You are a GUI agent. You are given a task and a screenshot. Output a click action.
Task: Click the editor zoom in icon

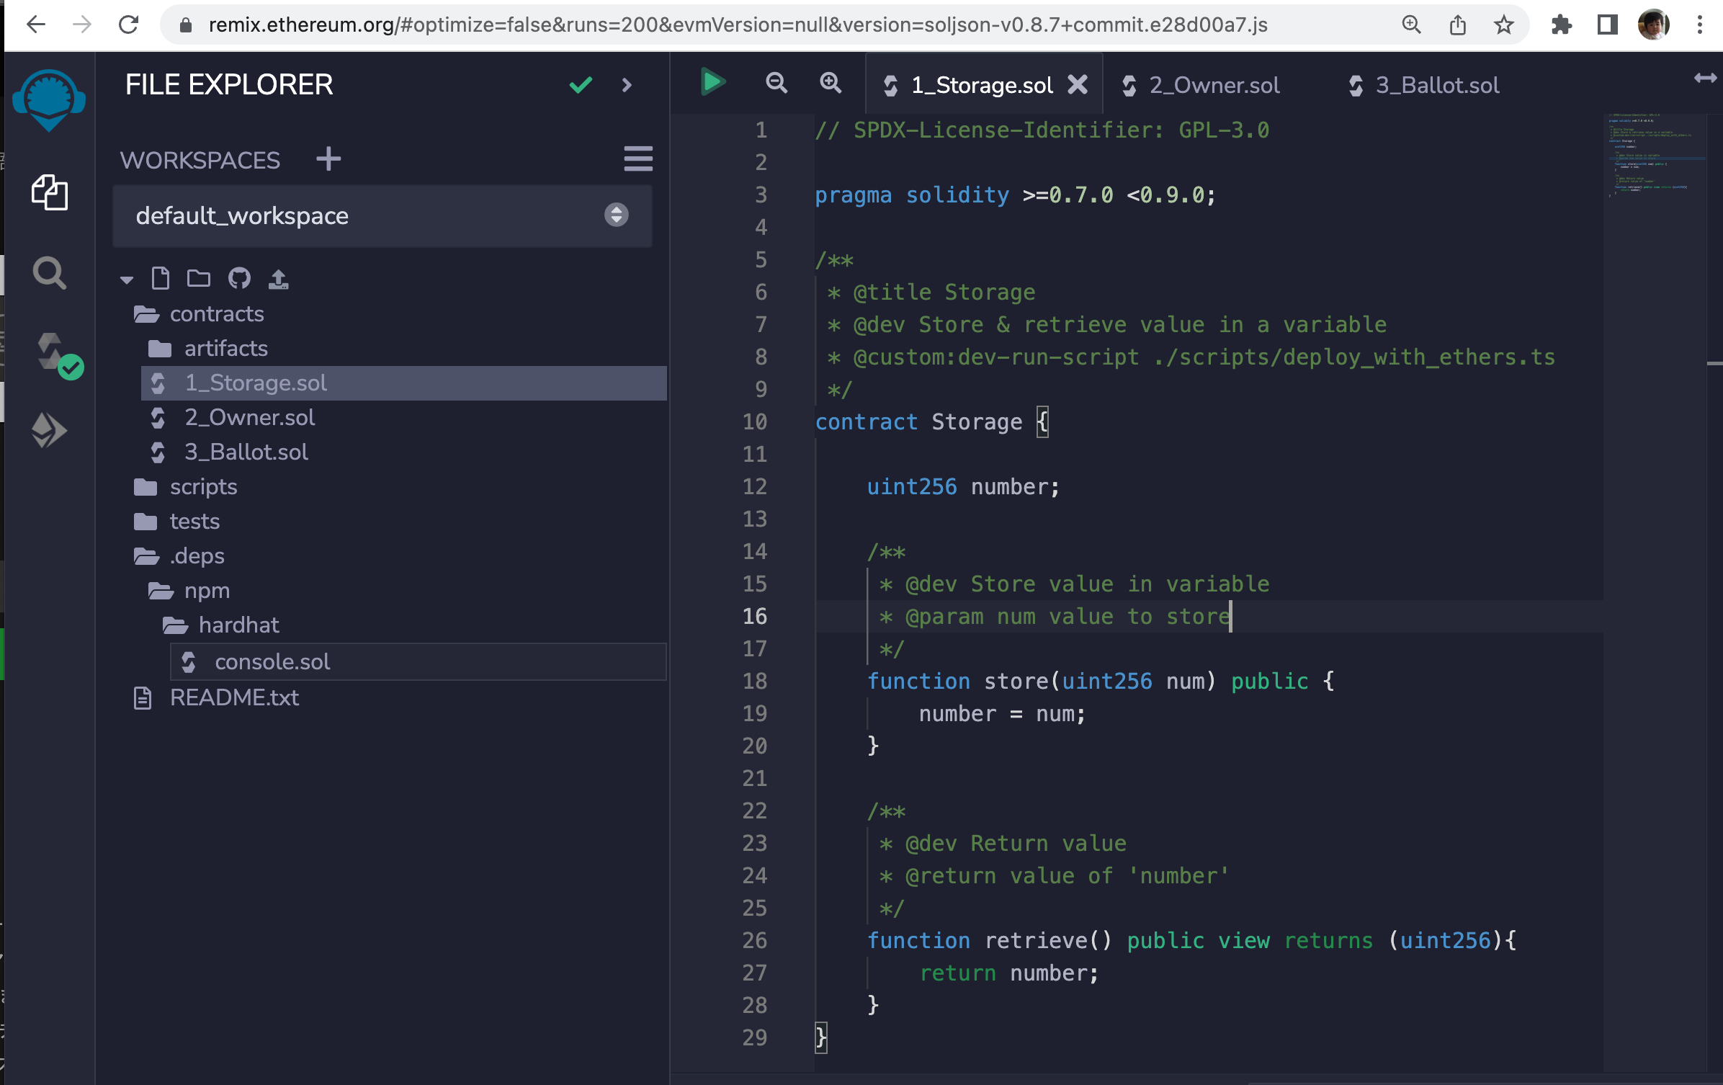coord(831,84)
